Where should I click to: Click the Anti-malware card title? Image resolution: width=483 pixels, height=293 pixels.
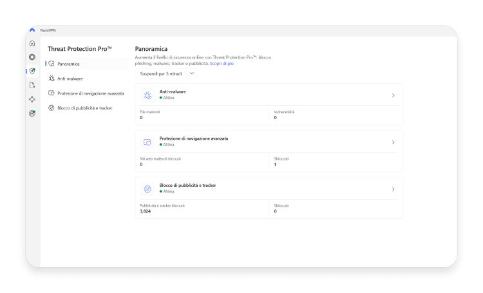point(173,91)
